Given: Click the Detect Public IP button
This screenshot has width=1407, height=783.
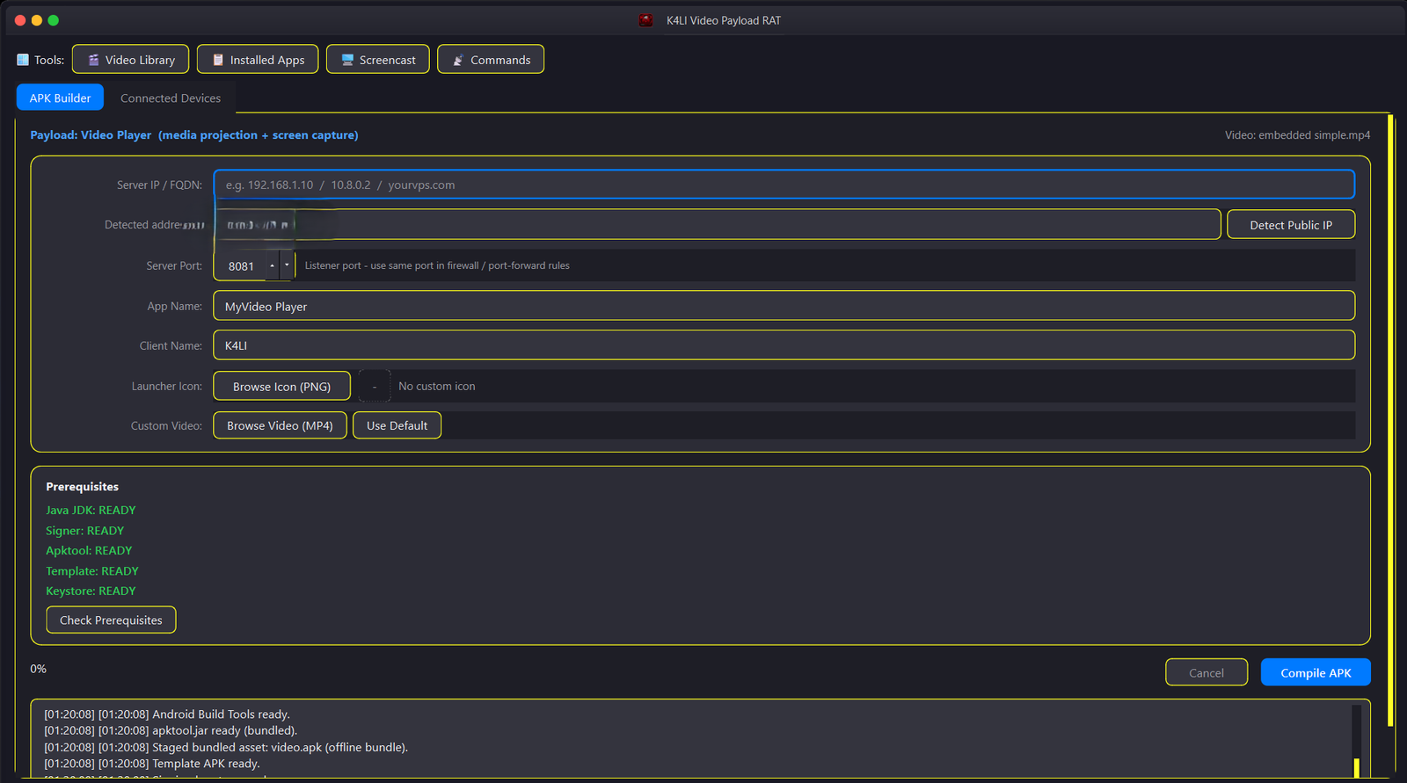Looking at the screenshot, I should 1291,225.
